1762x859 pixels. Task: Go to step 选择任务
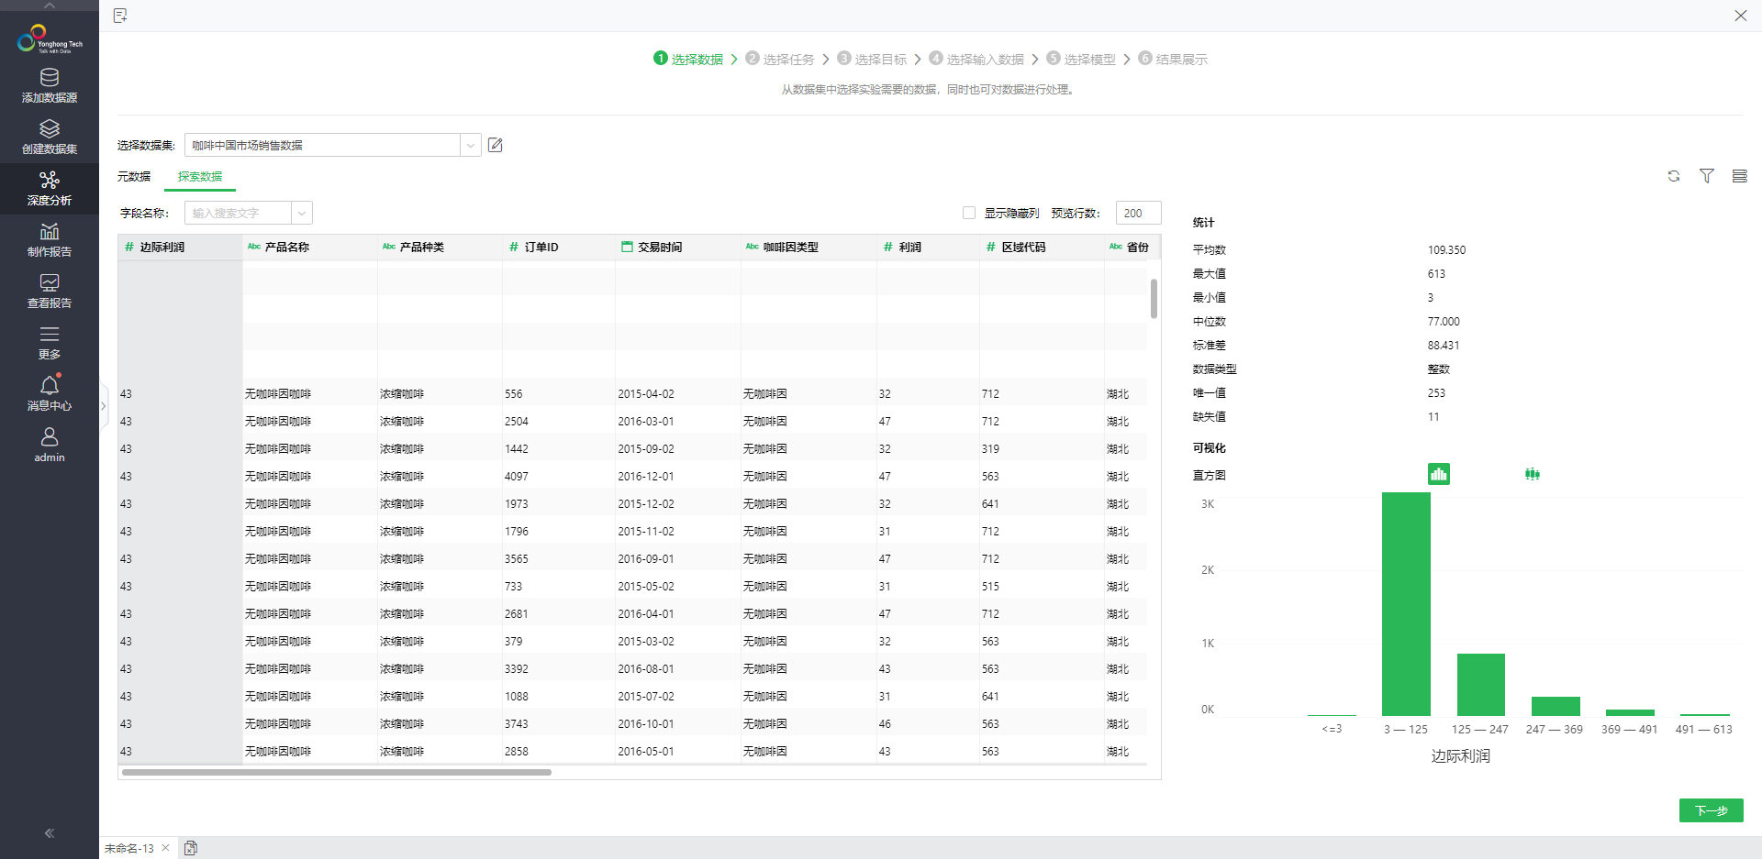point(780,59)
